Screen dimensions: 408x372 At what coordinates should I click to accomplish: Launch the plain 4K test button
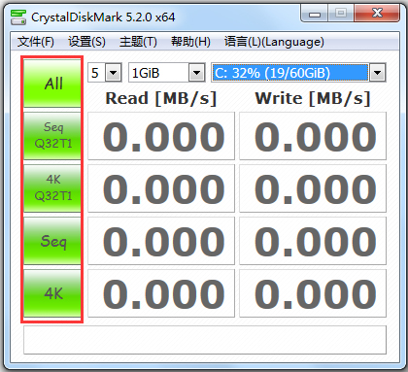click(x=52, y=293)
